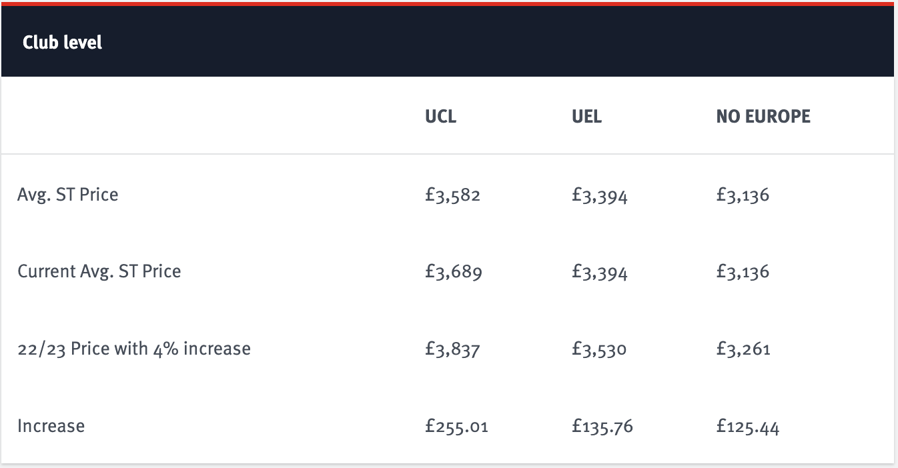Select the UCL Avg. ST Price £3,582

tap(452, 195)
